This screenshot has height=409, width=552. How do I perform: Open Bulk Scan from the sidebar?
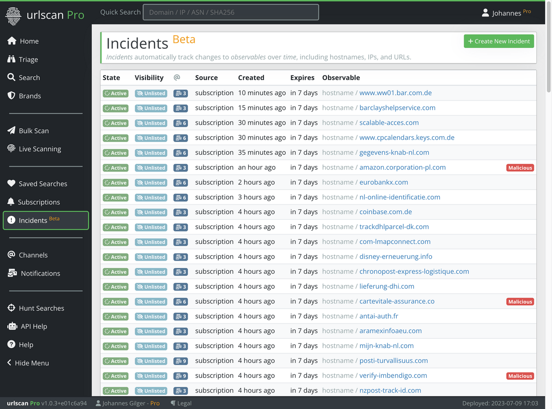(x=33, y=131)
